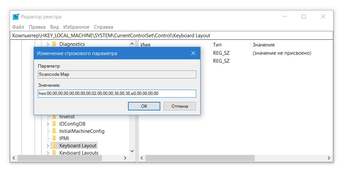Expand the IDConfigDB tree node
The width and height of the screenshot is (347, 178).
pyautogui.click(x=48, y=124)
